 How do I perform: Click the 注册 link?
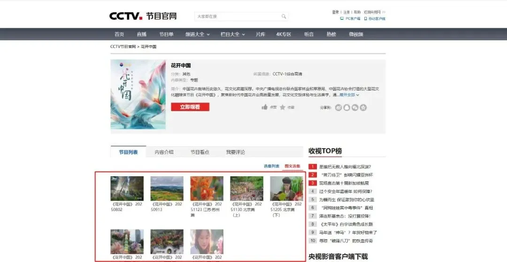(x=346, y=12)
